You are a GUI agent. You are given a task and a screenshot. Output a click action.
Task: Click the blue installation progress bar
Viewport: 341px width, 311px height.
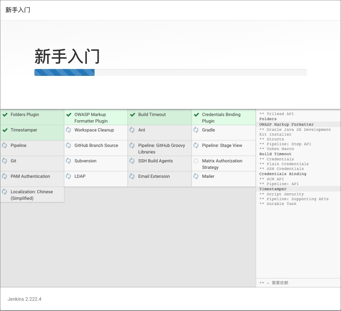click(x=64, y=72)
